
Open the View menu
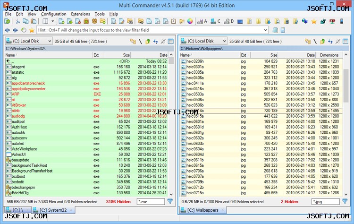pos(32,14)
